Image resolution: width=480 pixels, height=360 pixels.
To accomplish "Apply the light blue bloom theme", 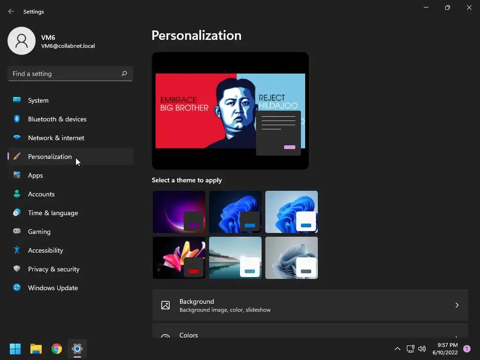I will coord(292,212).
